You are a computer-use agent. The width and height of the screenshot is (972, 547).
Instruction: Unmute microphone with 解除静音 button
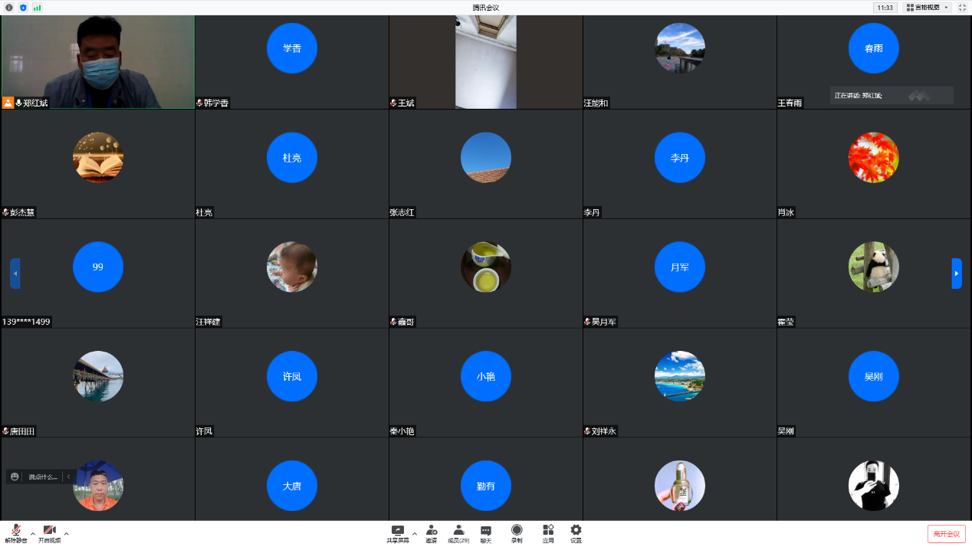[x=15, y=533]
